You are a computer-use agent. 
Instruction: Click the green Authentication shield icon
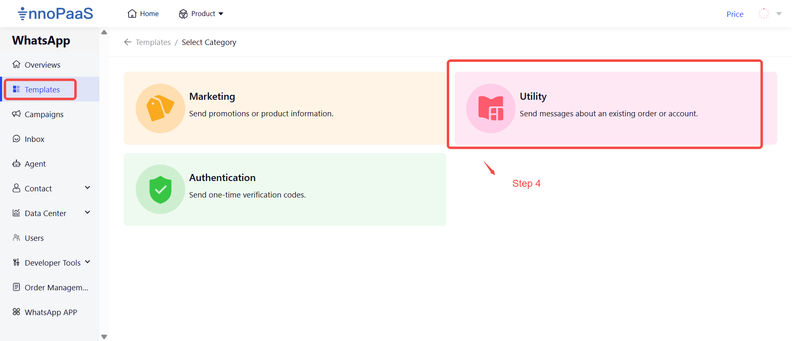click(x=160, y=190)
